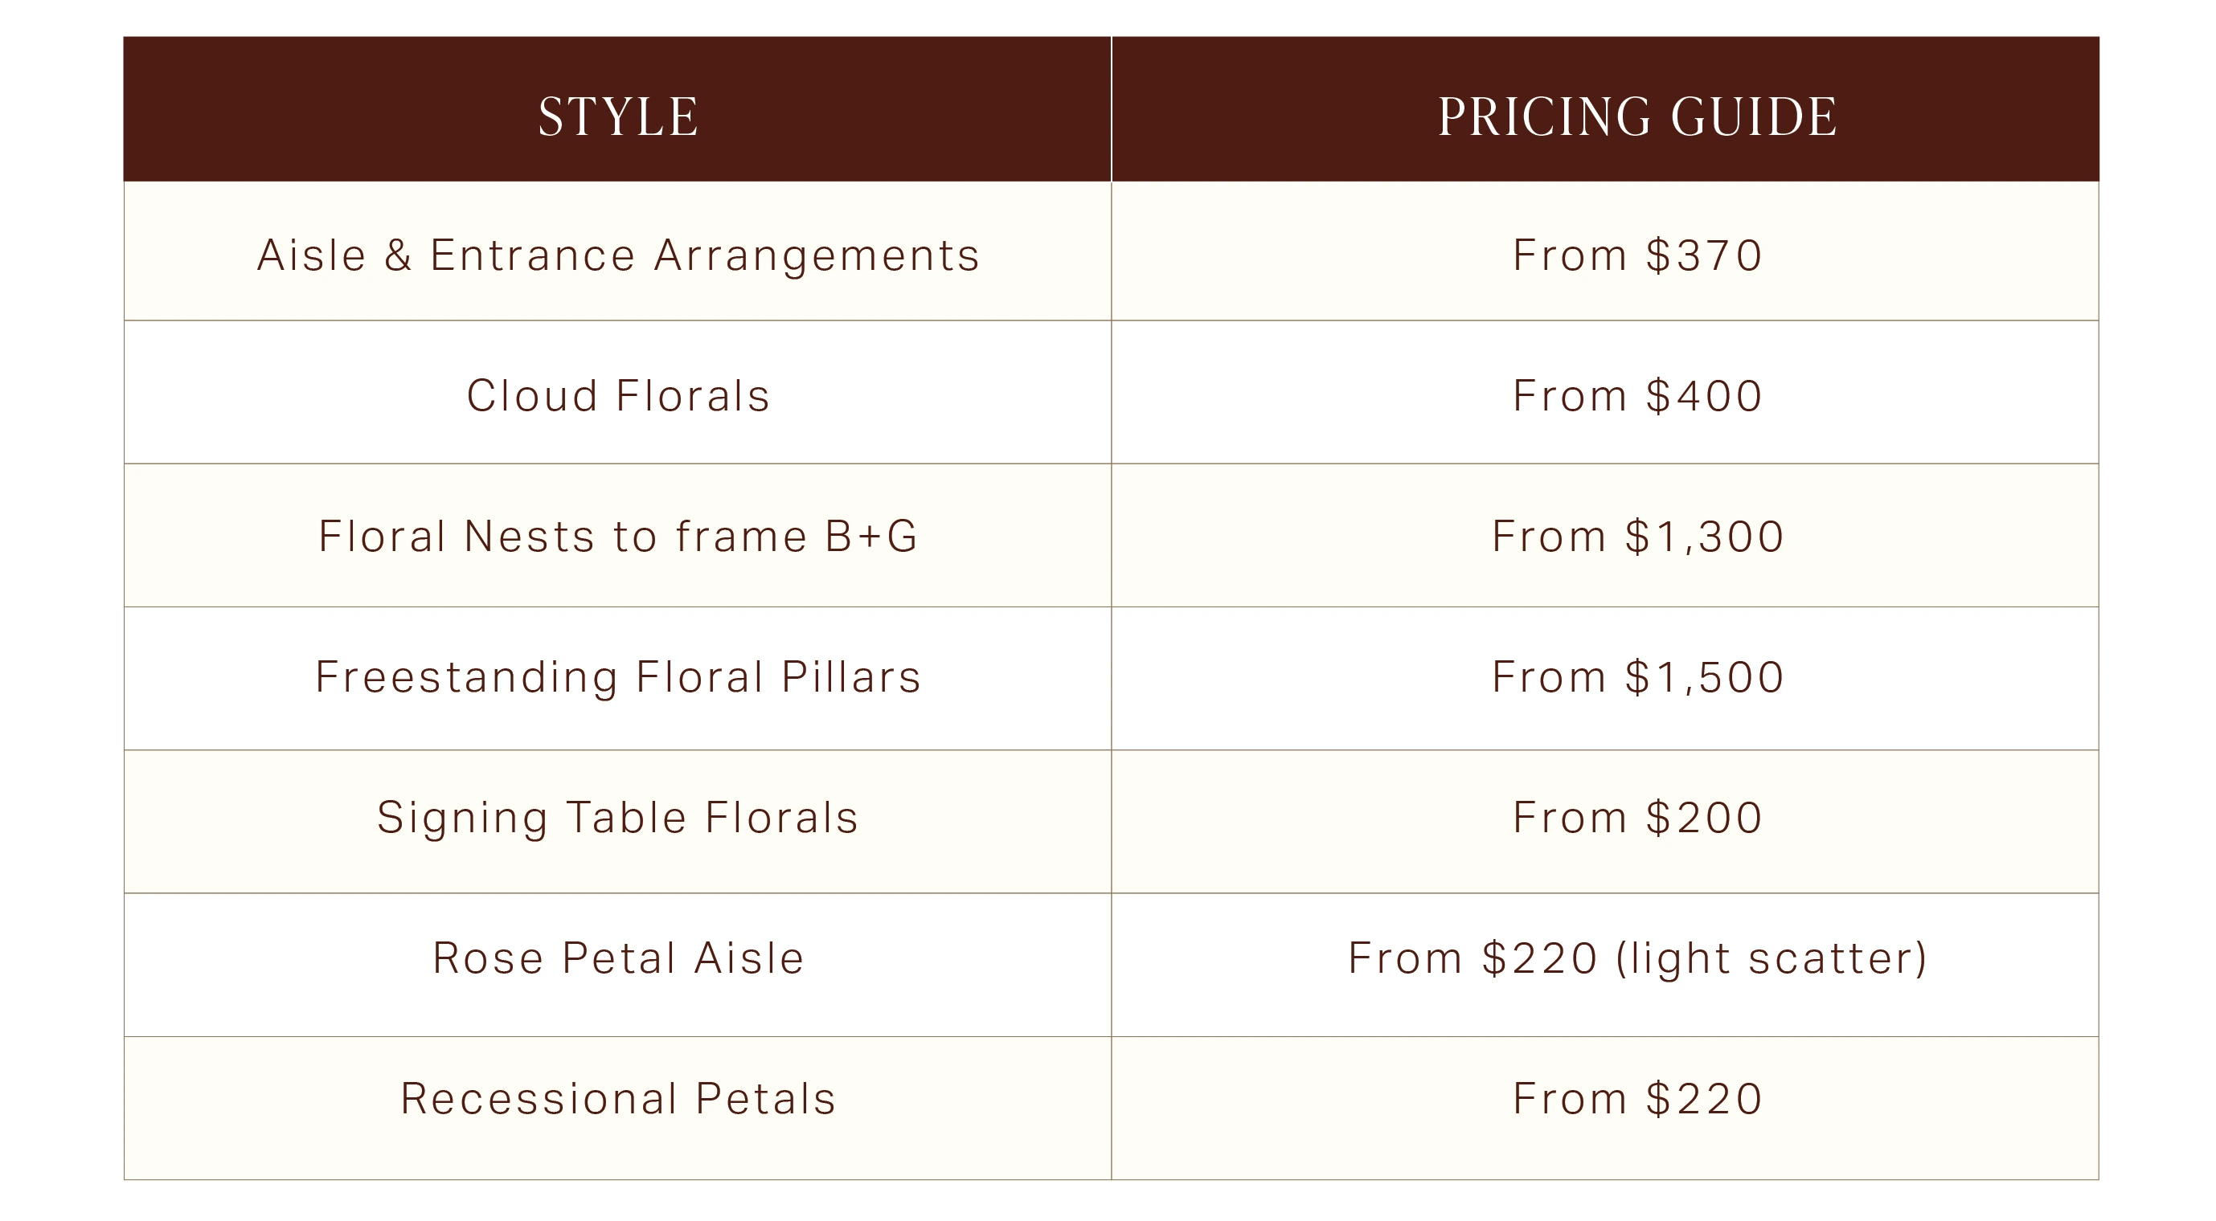Select the Rose Petal Aisle cell
This screenshot has height=1221, width=2216.
[617, 958]
